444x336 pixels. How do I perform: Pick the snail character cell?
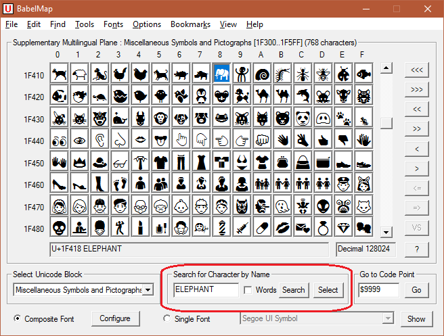[x=263, y=73]
